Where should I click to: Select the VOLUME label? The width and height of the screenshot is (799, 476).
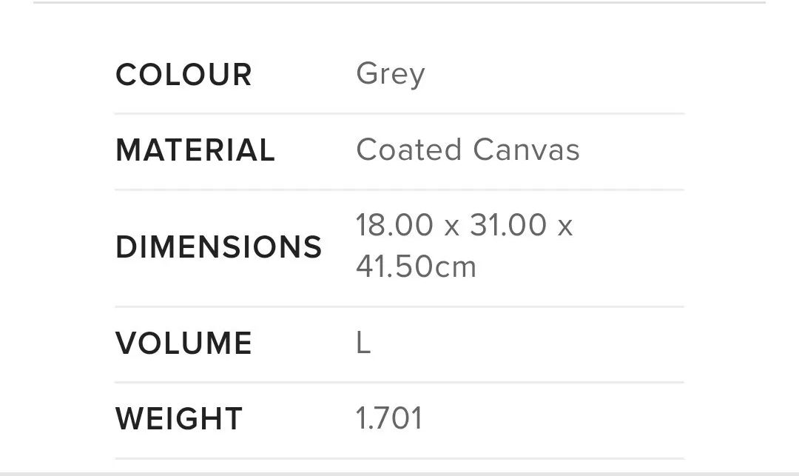tap(183, 343)
